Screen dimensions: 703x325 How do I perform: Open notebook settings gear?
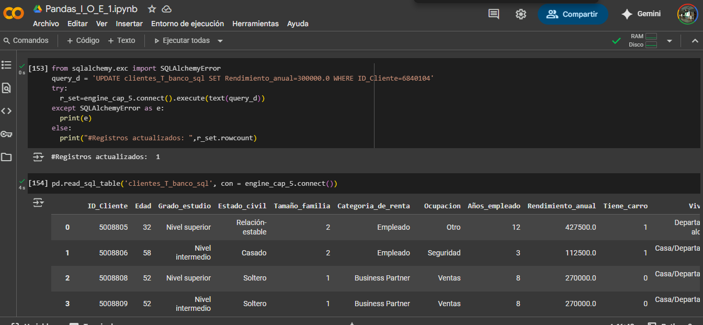tap(521, 14)
